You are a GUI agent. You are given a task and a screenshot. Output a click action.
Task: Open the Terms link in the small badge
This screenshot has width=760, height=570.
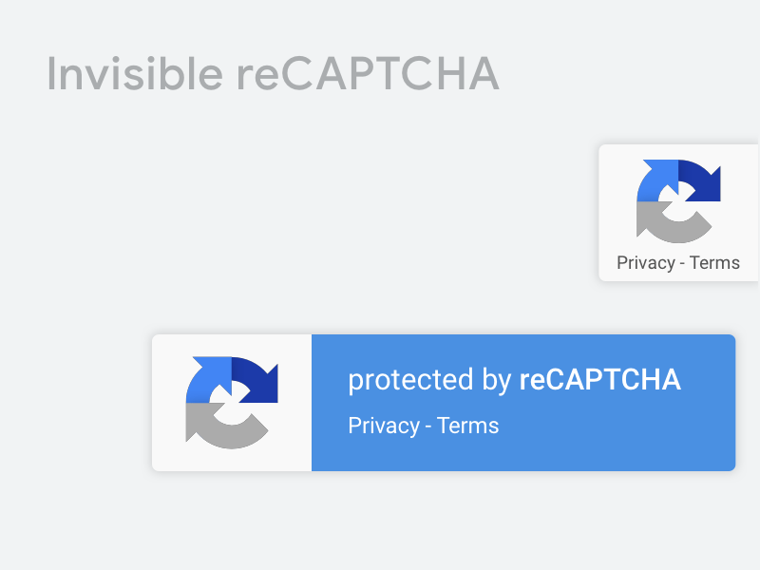(714, 263)
